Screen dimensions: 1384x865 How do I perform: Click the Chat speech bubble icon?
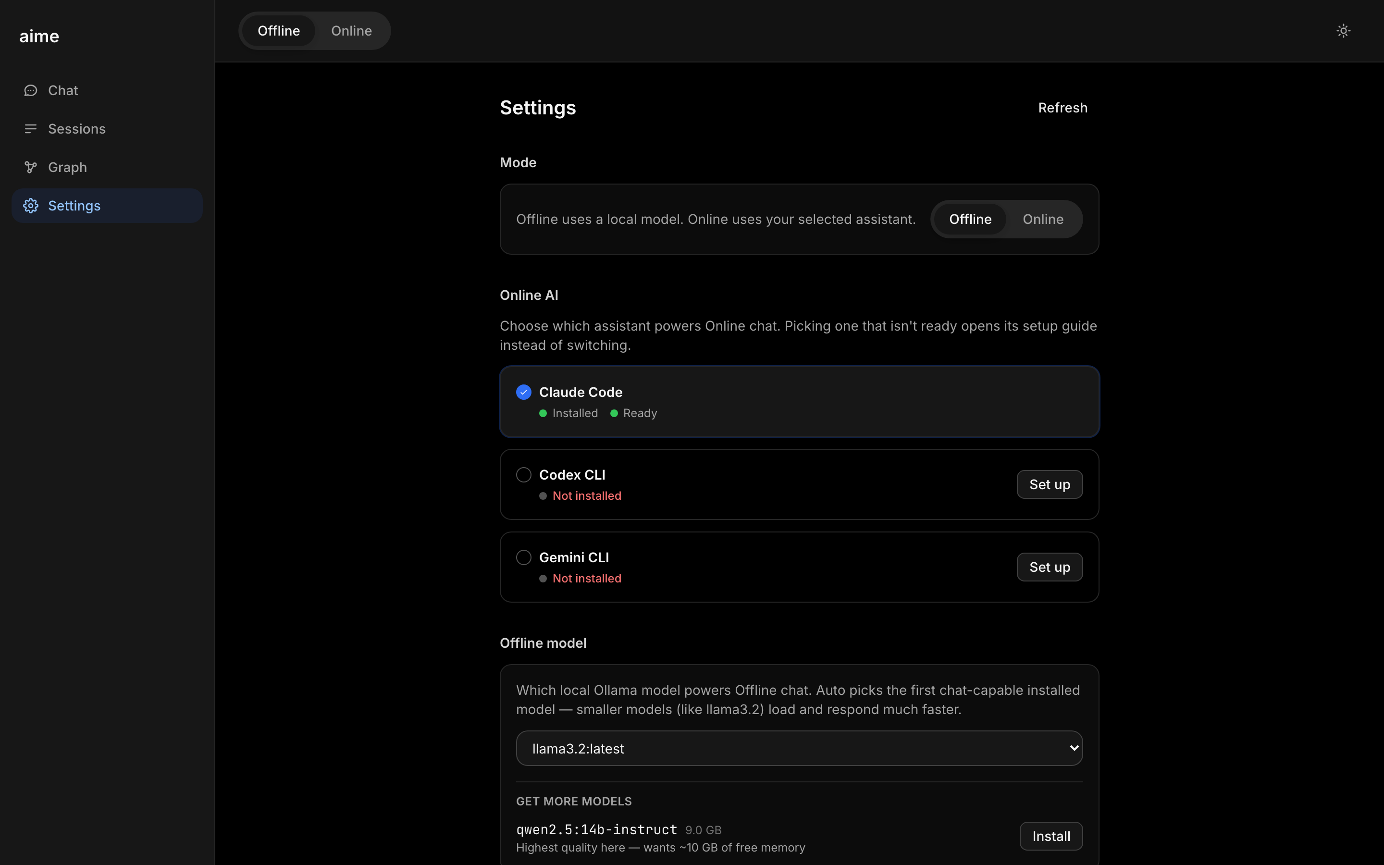[x=30, y=90]
